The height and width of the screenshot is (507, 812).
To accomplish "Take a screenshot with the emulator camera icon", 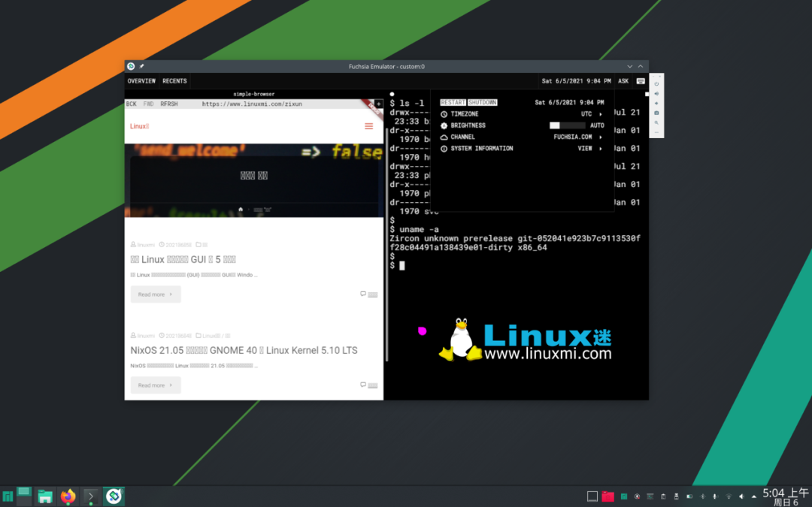I will pos(656,113).
